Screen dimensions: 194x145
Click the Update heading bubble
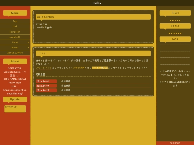[x=15, y=99]
